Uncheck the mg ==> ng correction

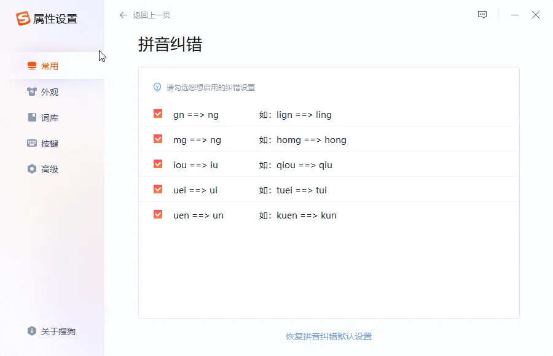click(x=157, y=139)
